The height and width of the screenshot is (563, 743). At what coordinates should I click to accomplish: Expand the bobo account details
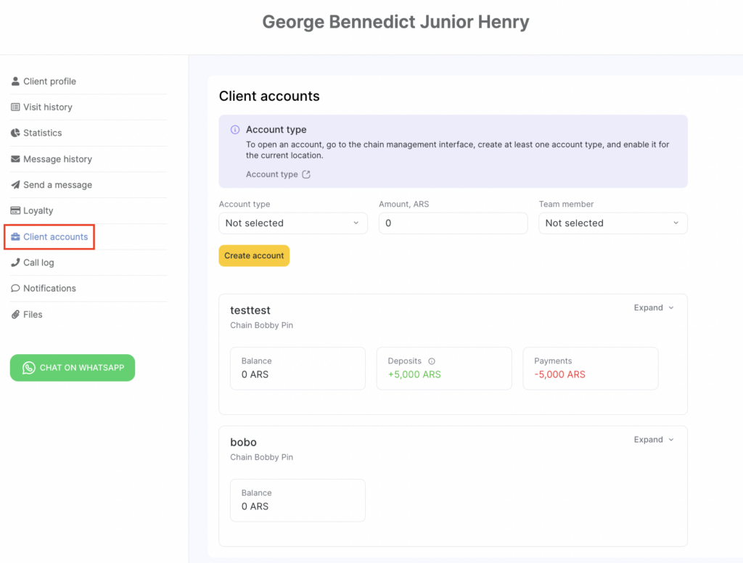653,440
